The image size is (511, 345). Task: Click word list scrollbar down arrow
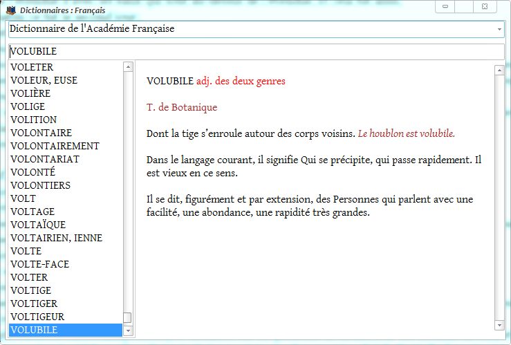pos(128,331)
